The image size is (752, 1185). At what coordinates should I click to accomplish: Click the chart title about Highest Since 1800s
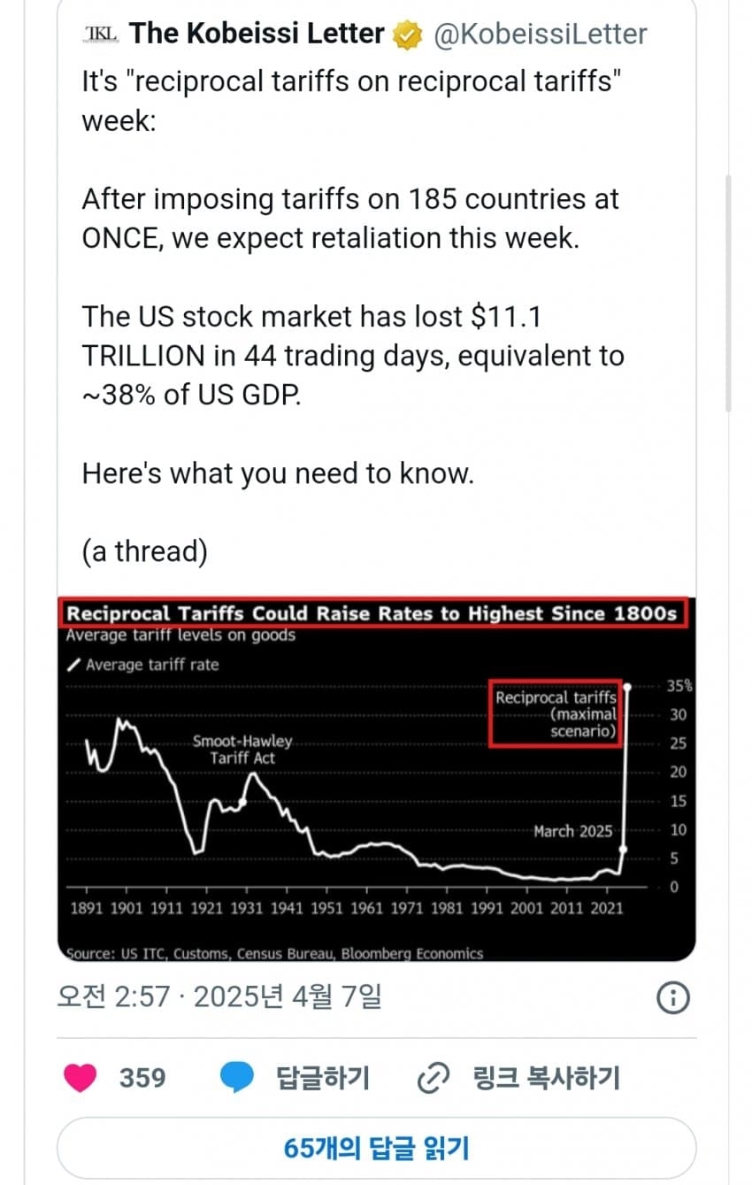tap(372, 613)
